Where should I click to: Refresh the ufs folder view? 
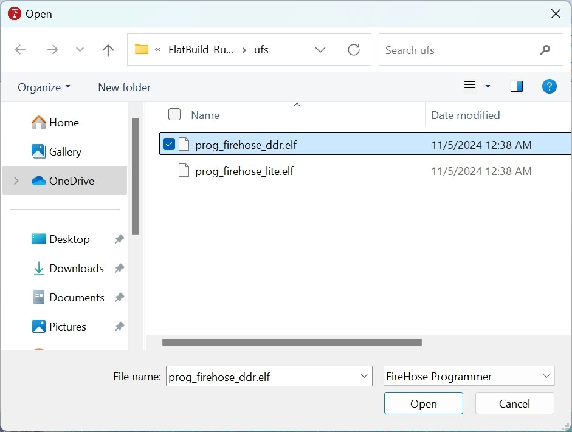click(354, 50)
